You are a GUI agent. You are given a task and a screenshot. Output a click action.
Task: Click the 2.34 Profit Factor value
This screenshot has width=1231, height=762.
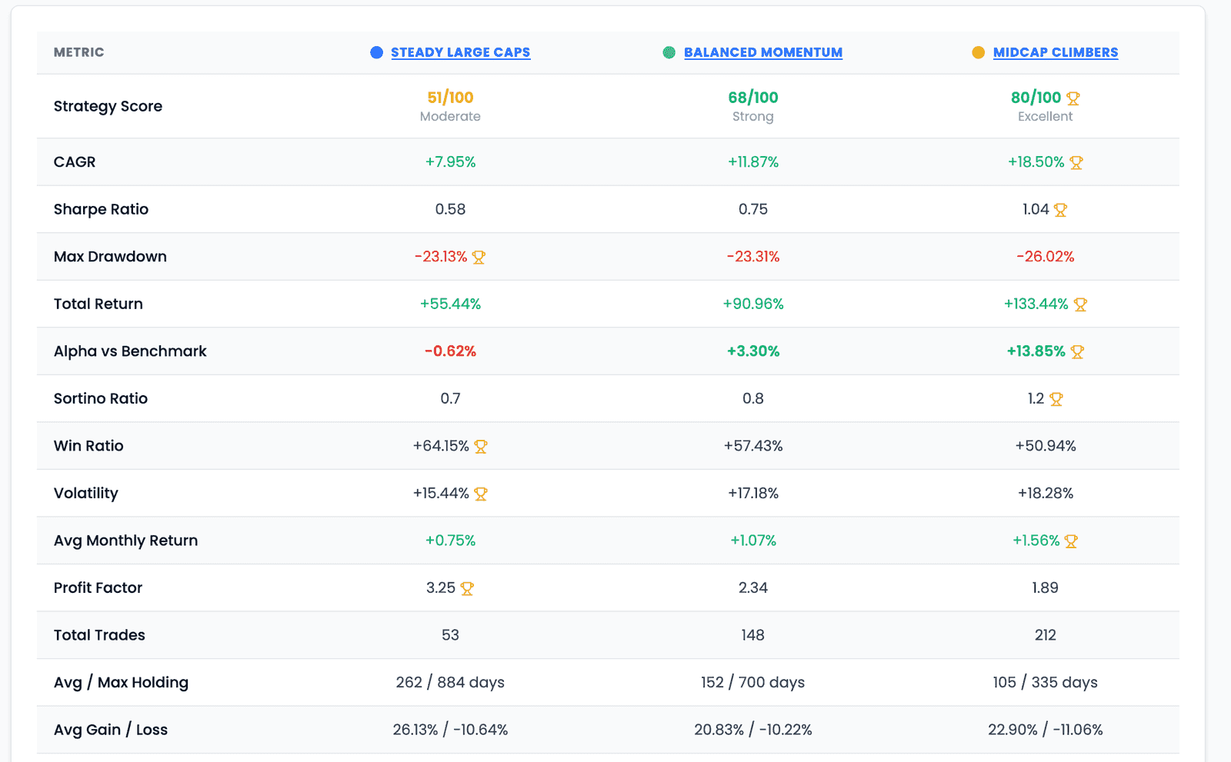[753, 587]
